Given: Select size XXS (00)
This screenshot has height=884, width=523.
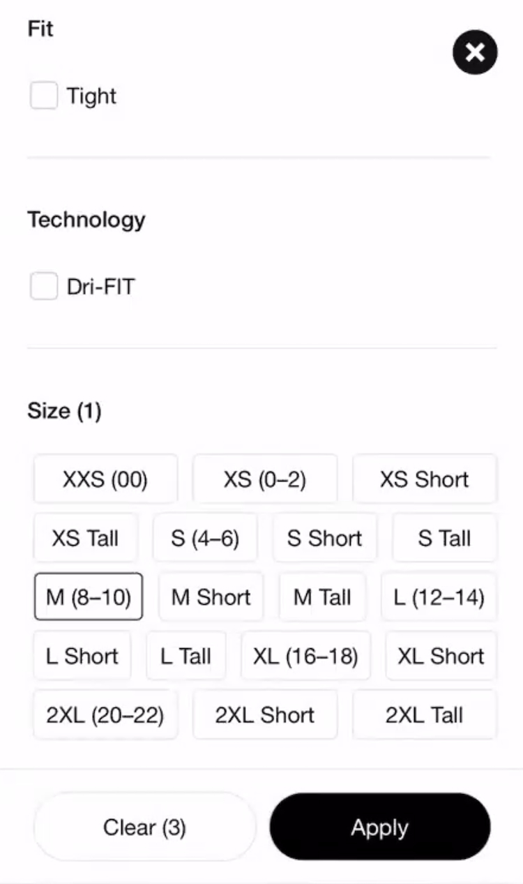Looking at the screenshot, I should [105, 479].
